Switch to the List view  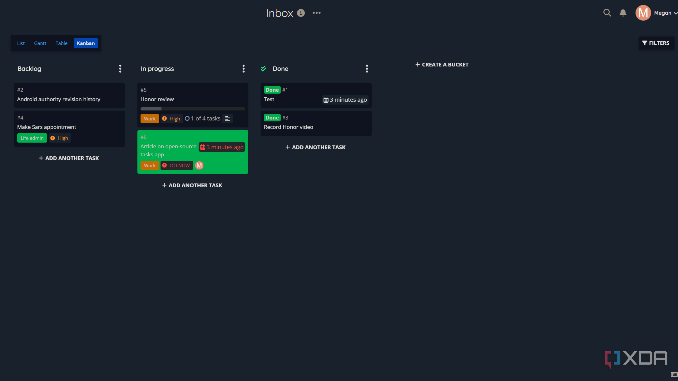tap(21, 43)
